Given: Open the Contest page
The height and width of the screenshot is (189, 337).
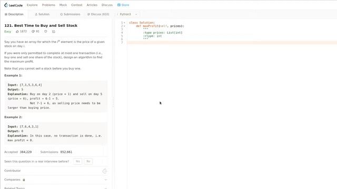Looking at the screenshot, I should click(x=77, y=5).
